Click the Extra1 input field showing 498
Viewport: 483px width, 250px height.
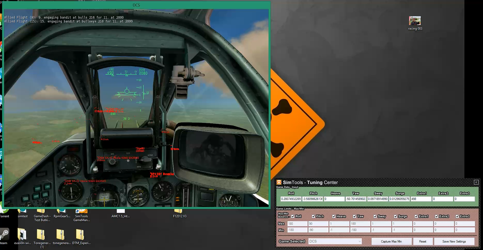click(421, 199)
